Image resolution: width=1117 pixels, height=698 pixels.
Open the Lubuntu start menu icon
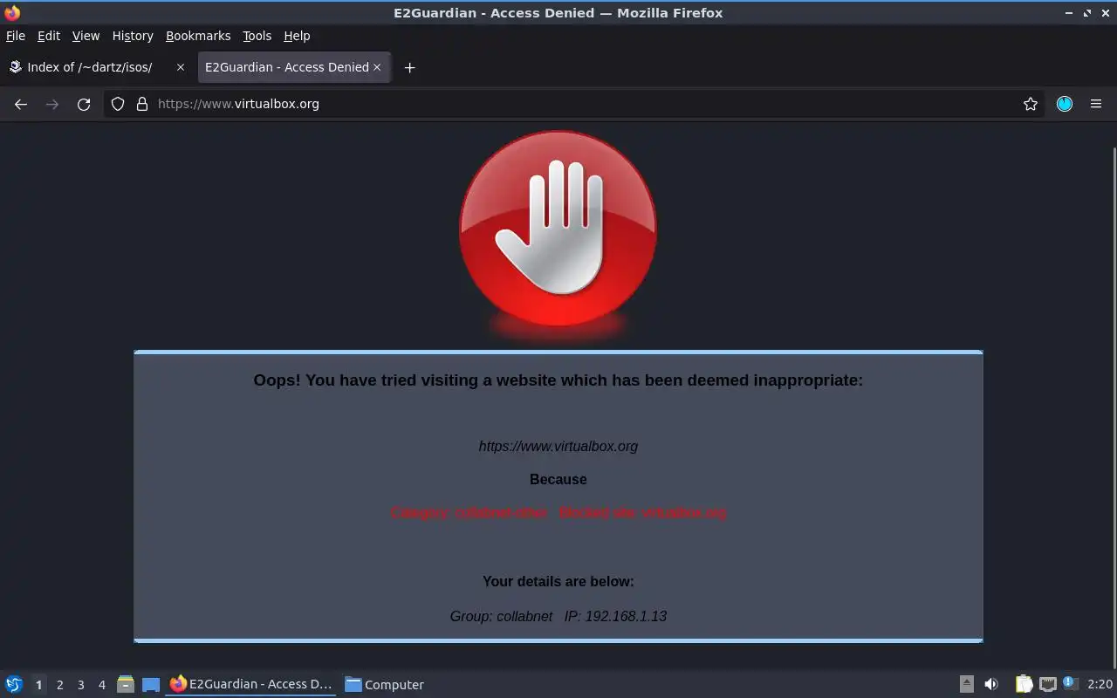(x=14, y=684)
